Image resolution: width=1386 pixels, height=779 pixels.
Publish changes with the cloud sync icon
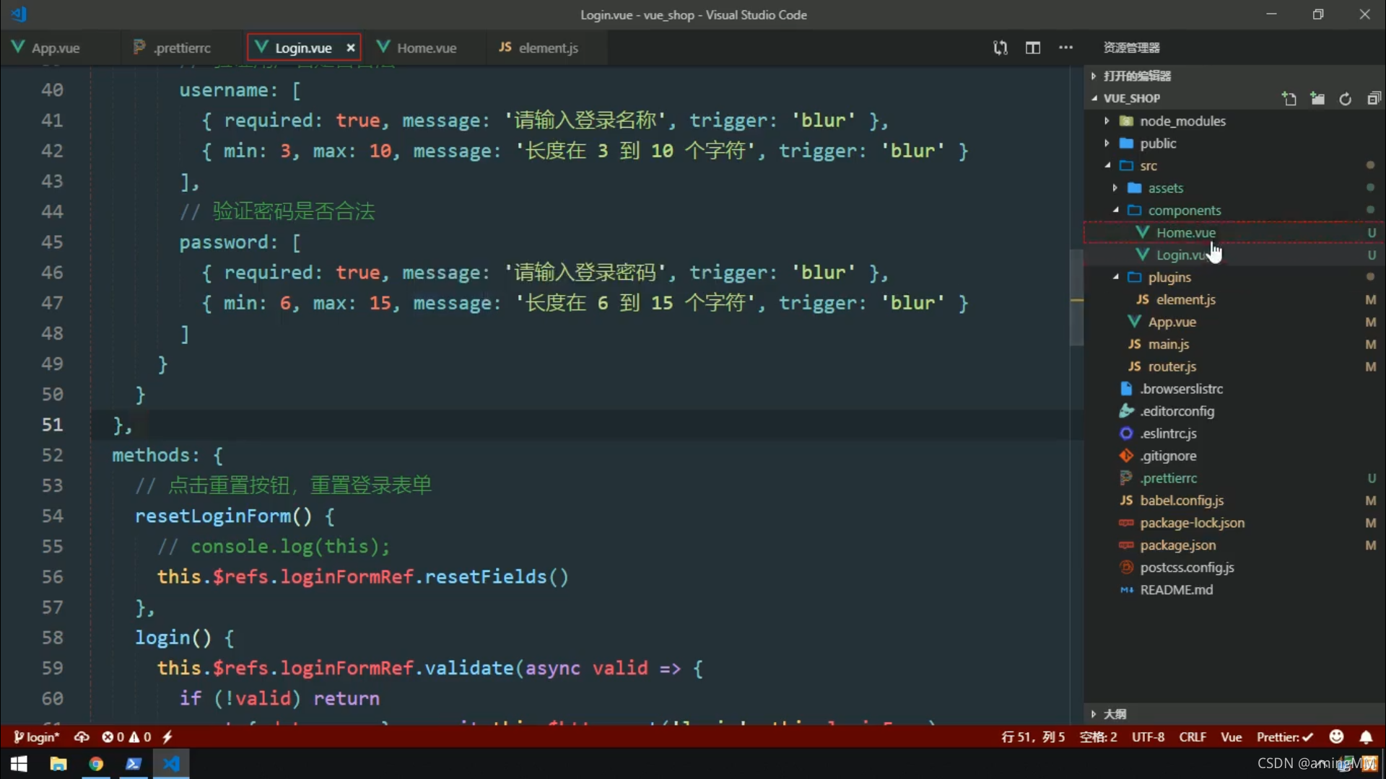(x=82, y=736)
